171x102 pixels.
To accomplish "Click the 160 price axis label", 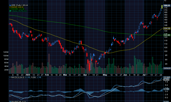I will 166,15.
